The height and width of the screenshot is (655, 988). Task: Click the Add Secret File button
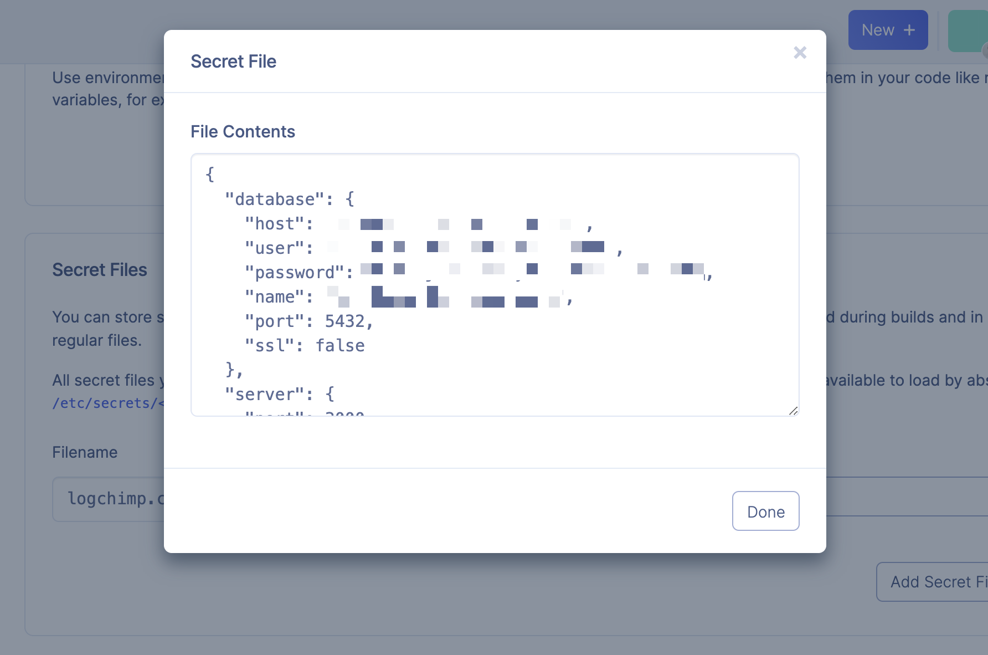(936, 581)
